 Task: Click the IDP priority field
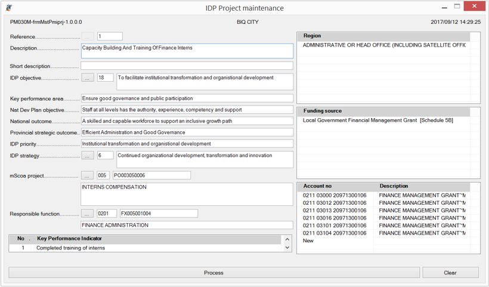tap(187, 144)
